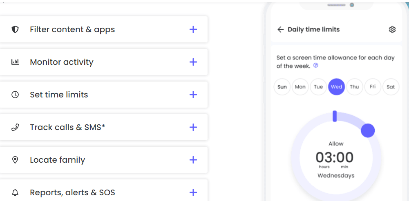The image size is (409, 201).
Task: Click the dial's start marker bar
Action: [335, 116]
